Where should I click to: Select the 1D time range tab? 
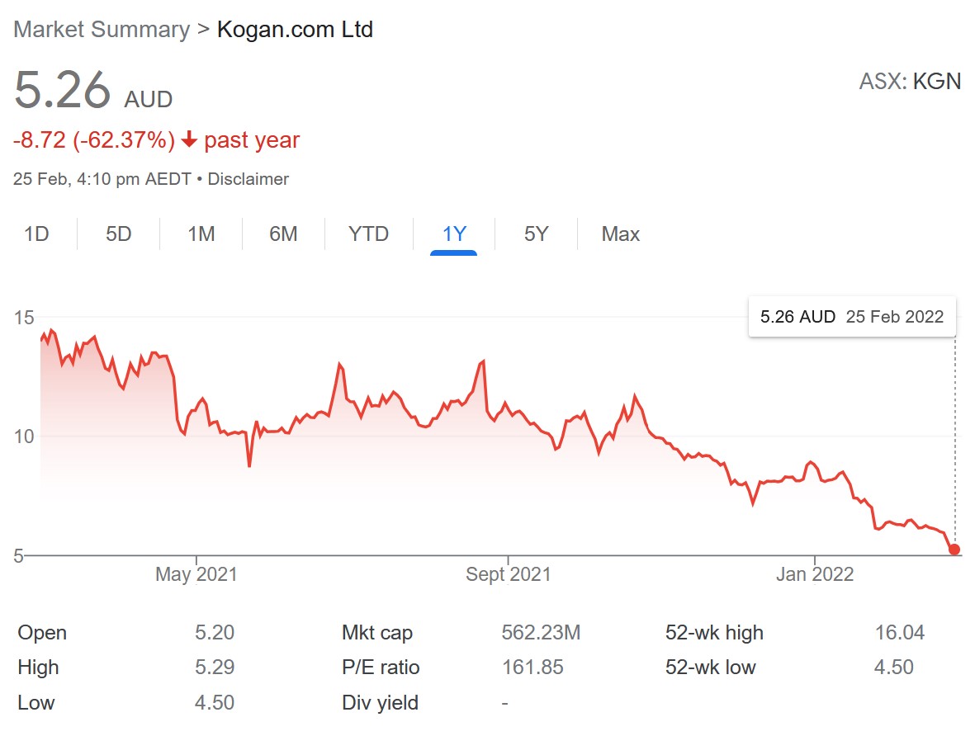(36, 234)
